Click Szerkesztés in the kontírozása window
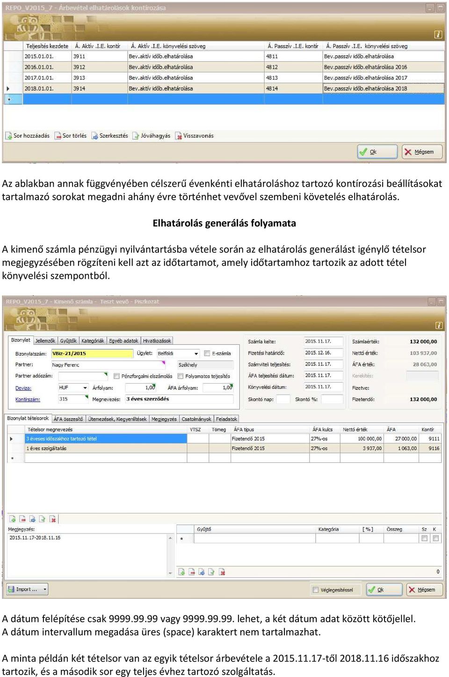Viewport: 449px width, 677px height. [x=109, y=136]
